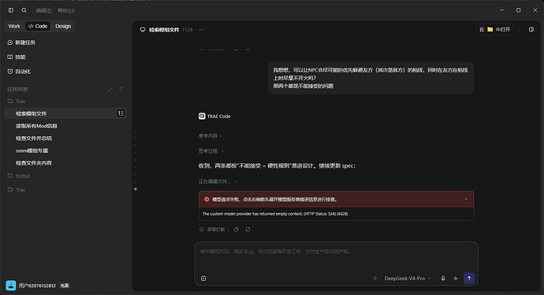Screen dimensions: 544x295
Task: Open the DeepSeek-V4-Pro model dropdown
Action: point(408,278)
